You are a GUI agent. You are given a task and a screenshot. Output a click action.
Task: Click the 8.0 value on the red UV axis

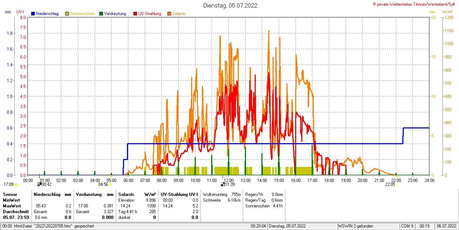coord(23,17)
